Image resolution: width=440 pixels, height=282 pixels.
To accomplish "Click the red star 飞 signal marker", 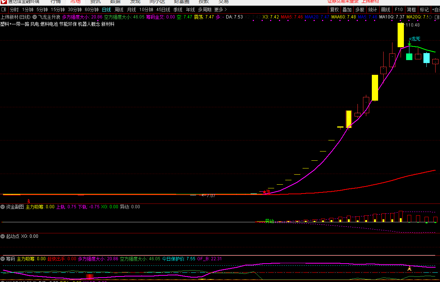I will (x=266, y=192).
